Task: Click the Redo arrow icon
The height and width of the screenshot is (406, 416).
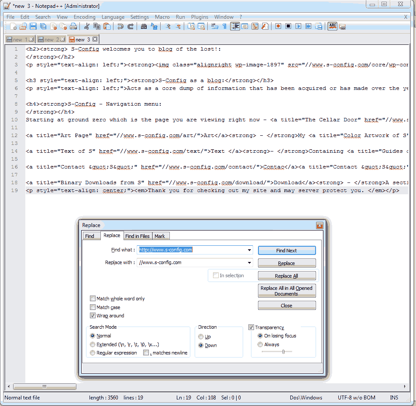Action: click(130, 26)
